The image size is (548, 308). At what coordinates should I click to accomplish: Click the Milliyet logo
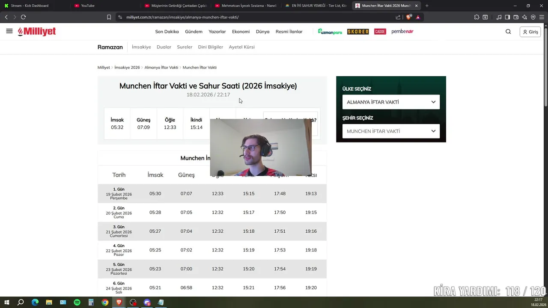(37, 32)
